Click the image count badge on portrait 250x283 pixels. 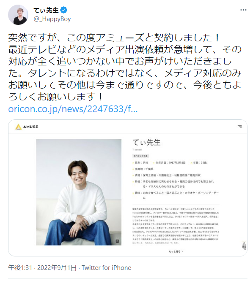point(117,241)
